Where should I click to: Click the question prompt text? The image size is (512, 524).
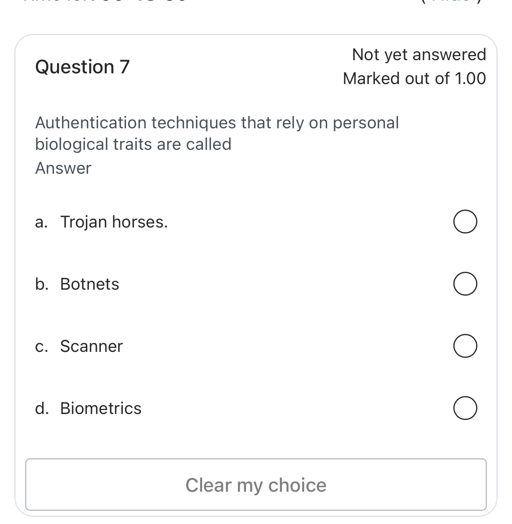217,133
